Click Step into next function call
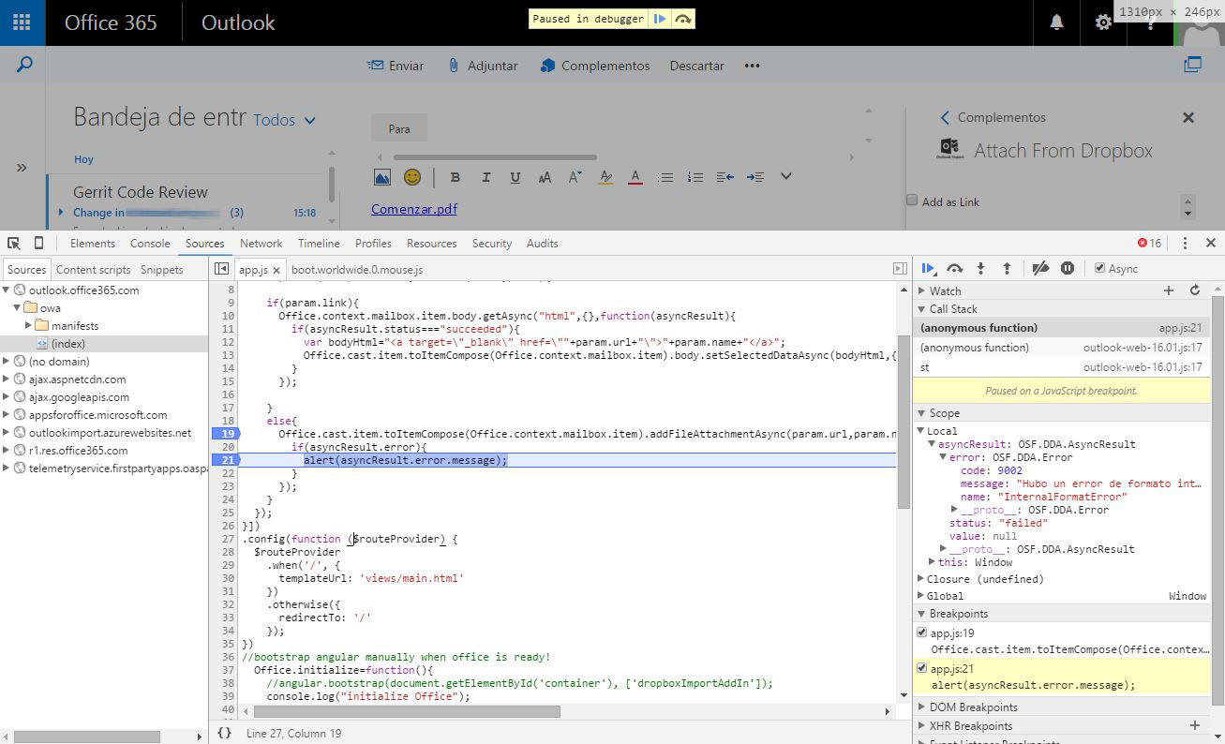This screenshot has width=1225, height=744. pos(980,269)
